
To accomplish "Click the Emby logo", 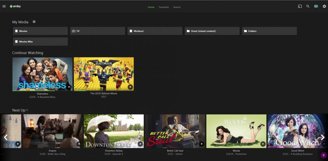I will [x=15, y=6].
